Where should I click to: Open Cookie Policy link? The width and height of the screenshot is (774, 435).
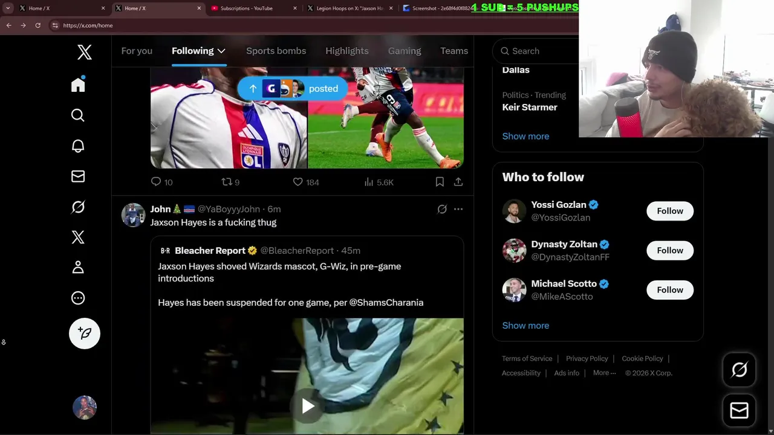[642, 358]
